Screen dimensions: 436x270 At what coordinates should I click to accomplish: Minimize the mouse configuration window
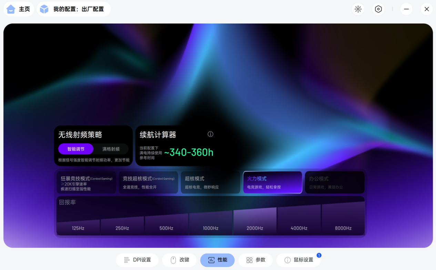[x=406, y=9]
